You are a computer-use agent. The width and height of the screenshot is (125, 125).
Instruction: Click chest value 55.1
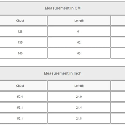[x=20, y=118]
